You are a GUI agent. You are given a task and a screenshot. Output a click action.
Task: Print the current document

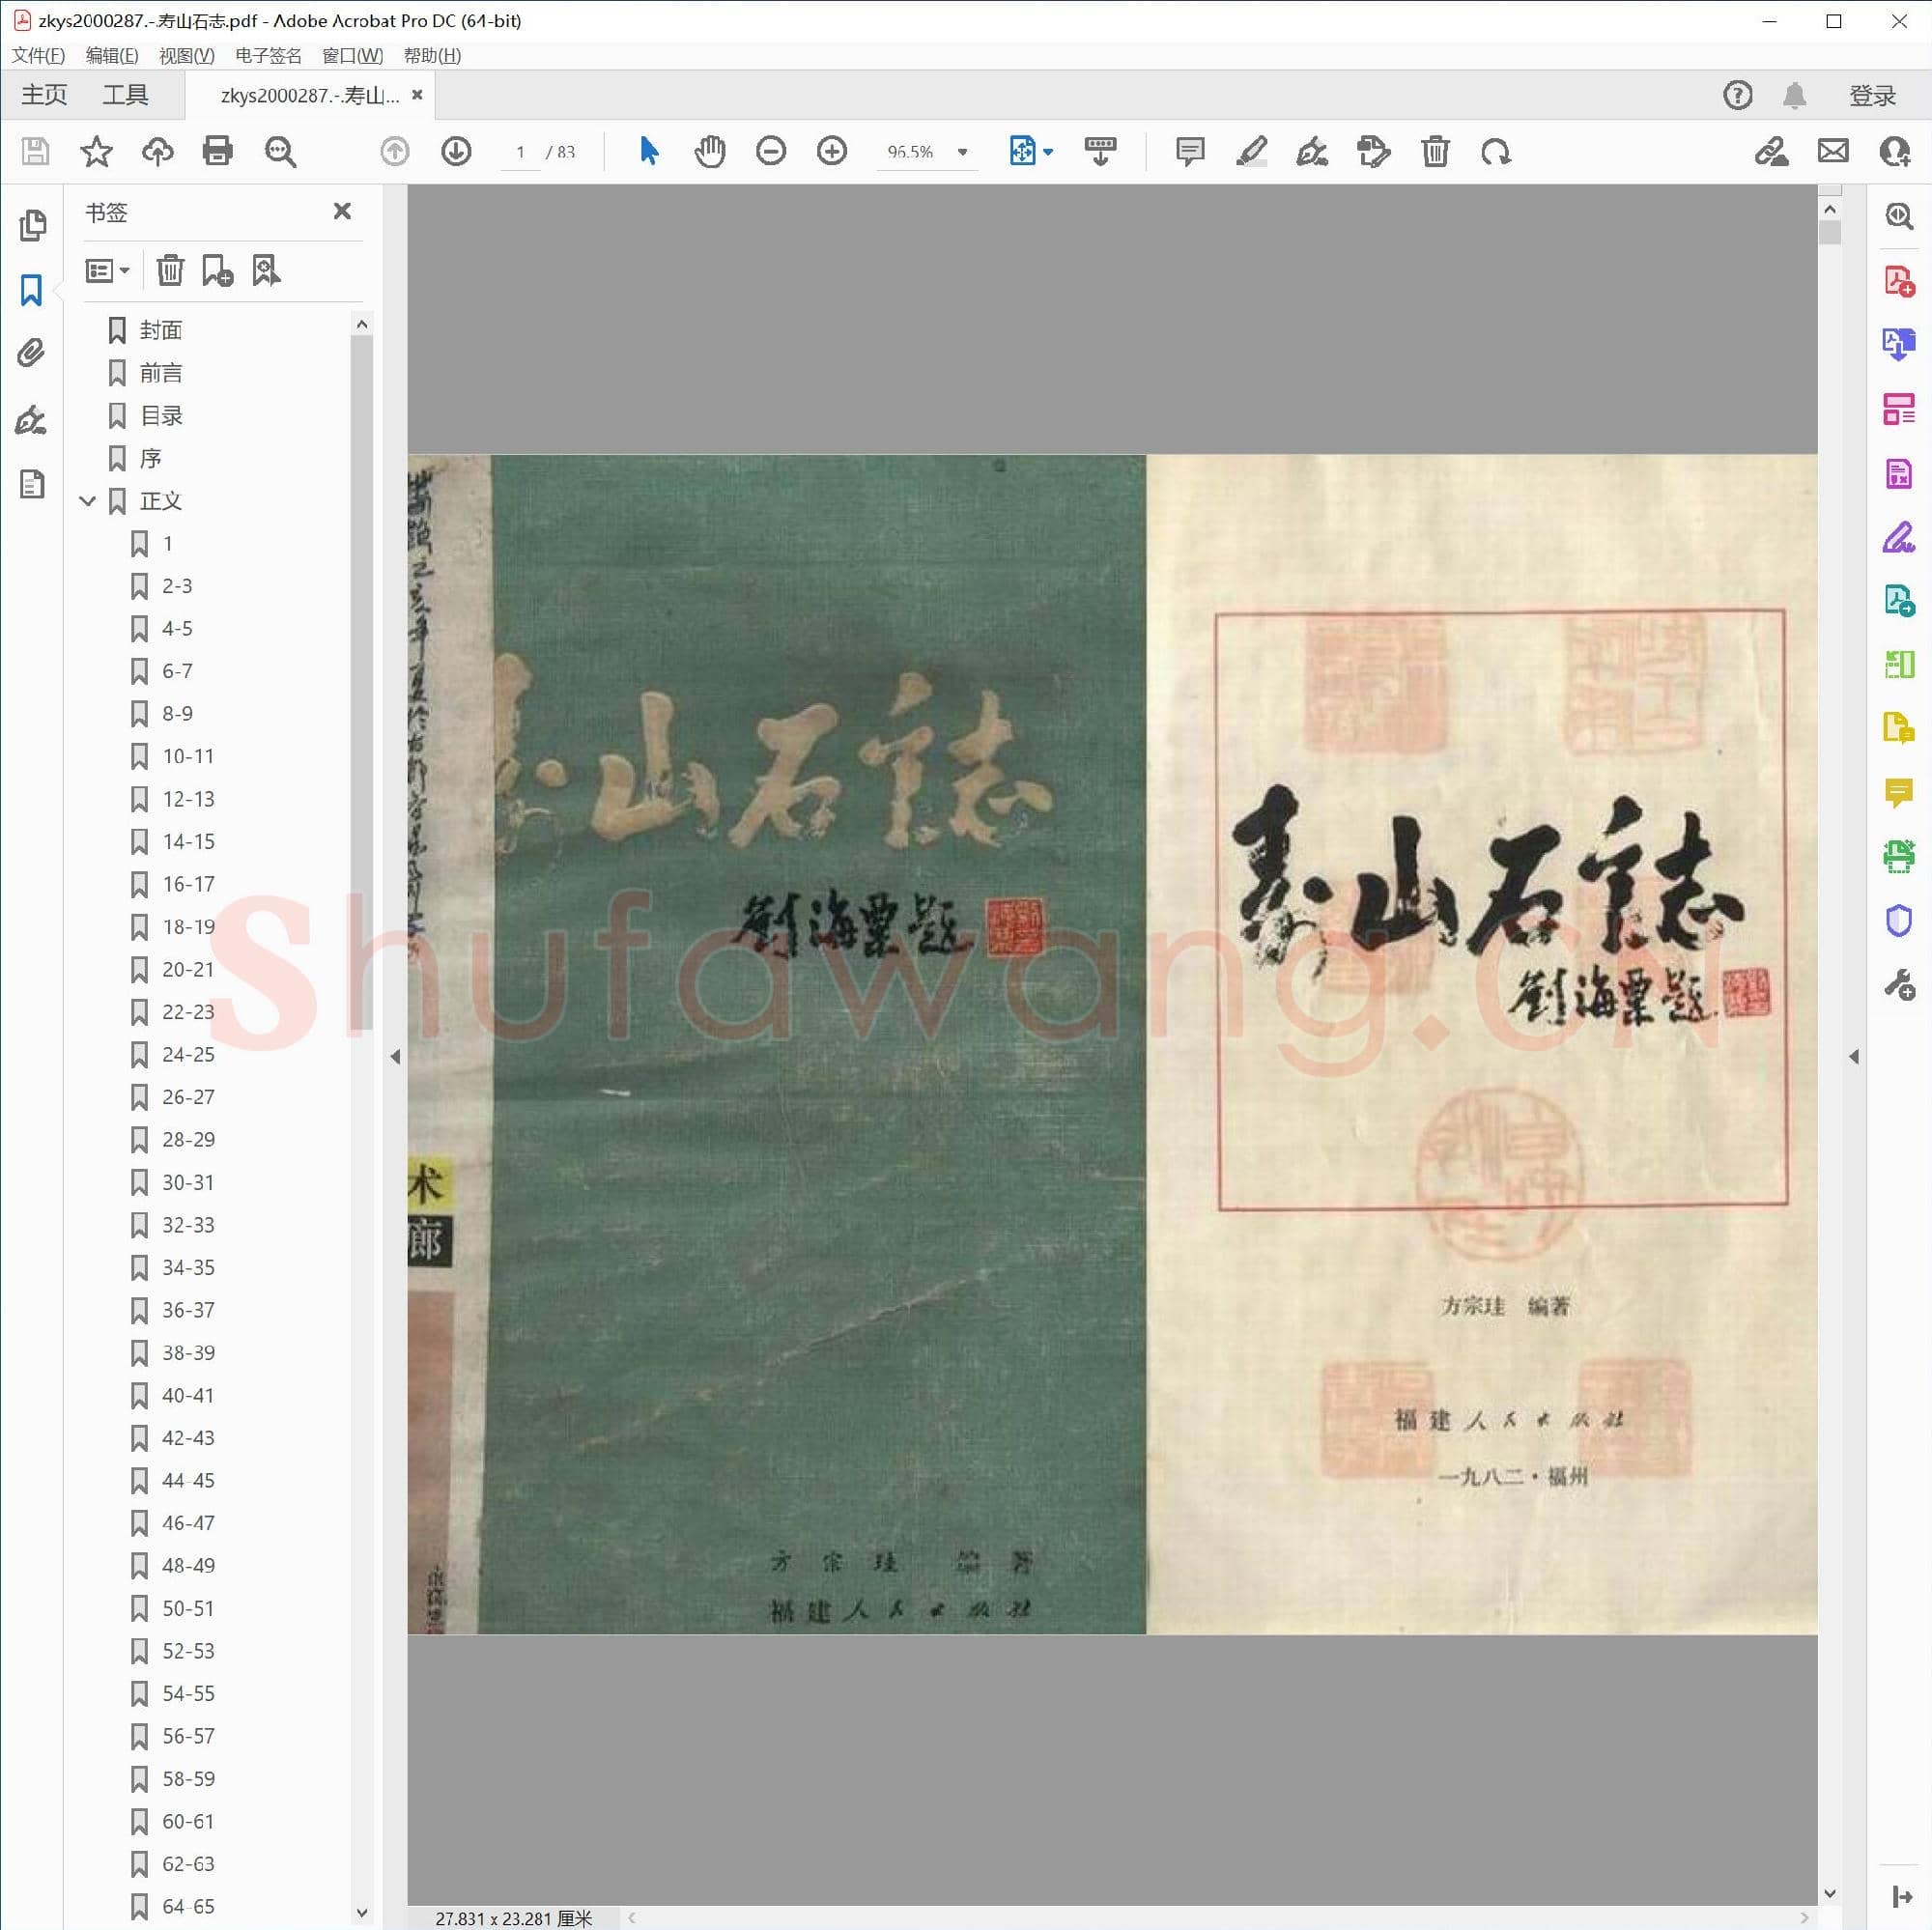(x=218, y=151)
